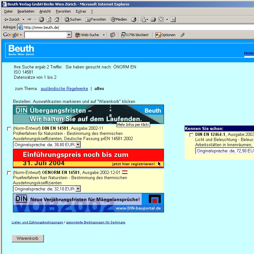The height and width of the screenshot is (254, 254).
Task: Click the VOB2002 DIN-bauportal banner
Action: pyautogui.click(x=88, y=203)
